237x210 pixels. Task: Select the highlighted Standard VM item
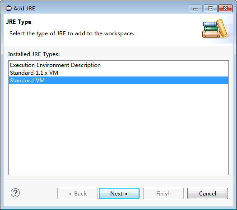[x=118, y=81]
